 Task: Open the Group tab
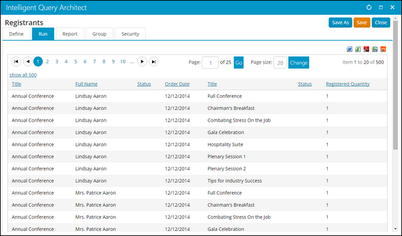coord(99,34)
